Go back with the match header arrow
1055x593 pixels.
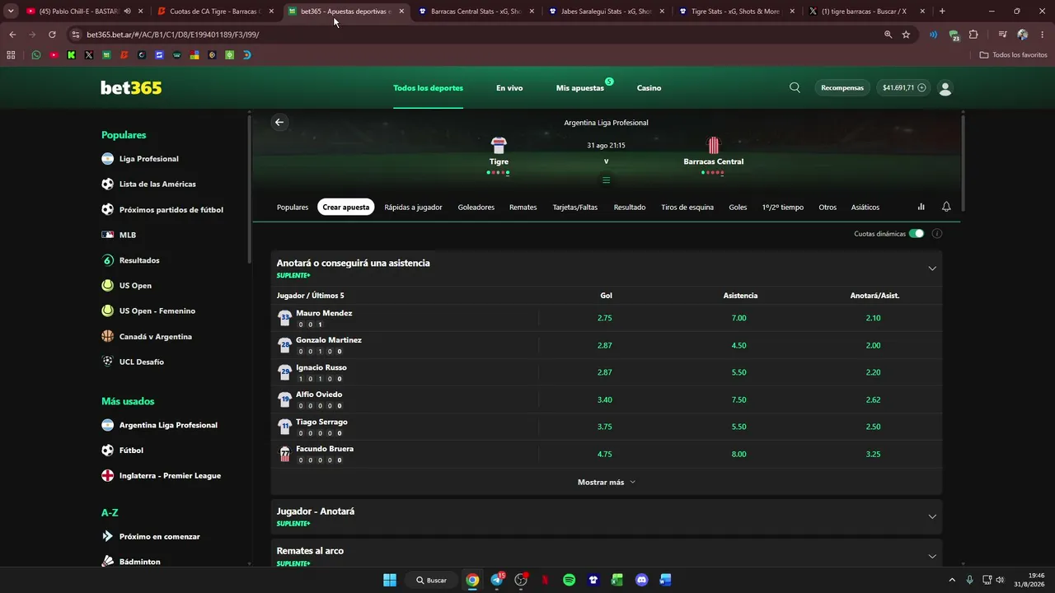(x=279, y=122)
